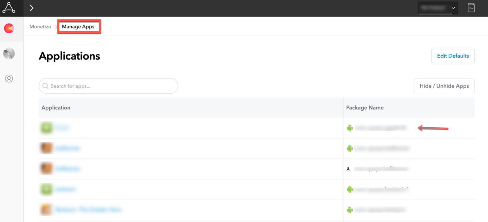Image resolution: width=488 pixels, height=222 pixels.
Task: Click the gray globe icon in sidebar
Action: (9, 53)
